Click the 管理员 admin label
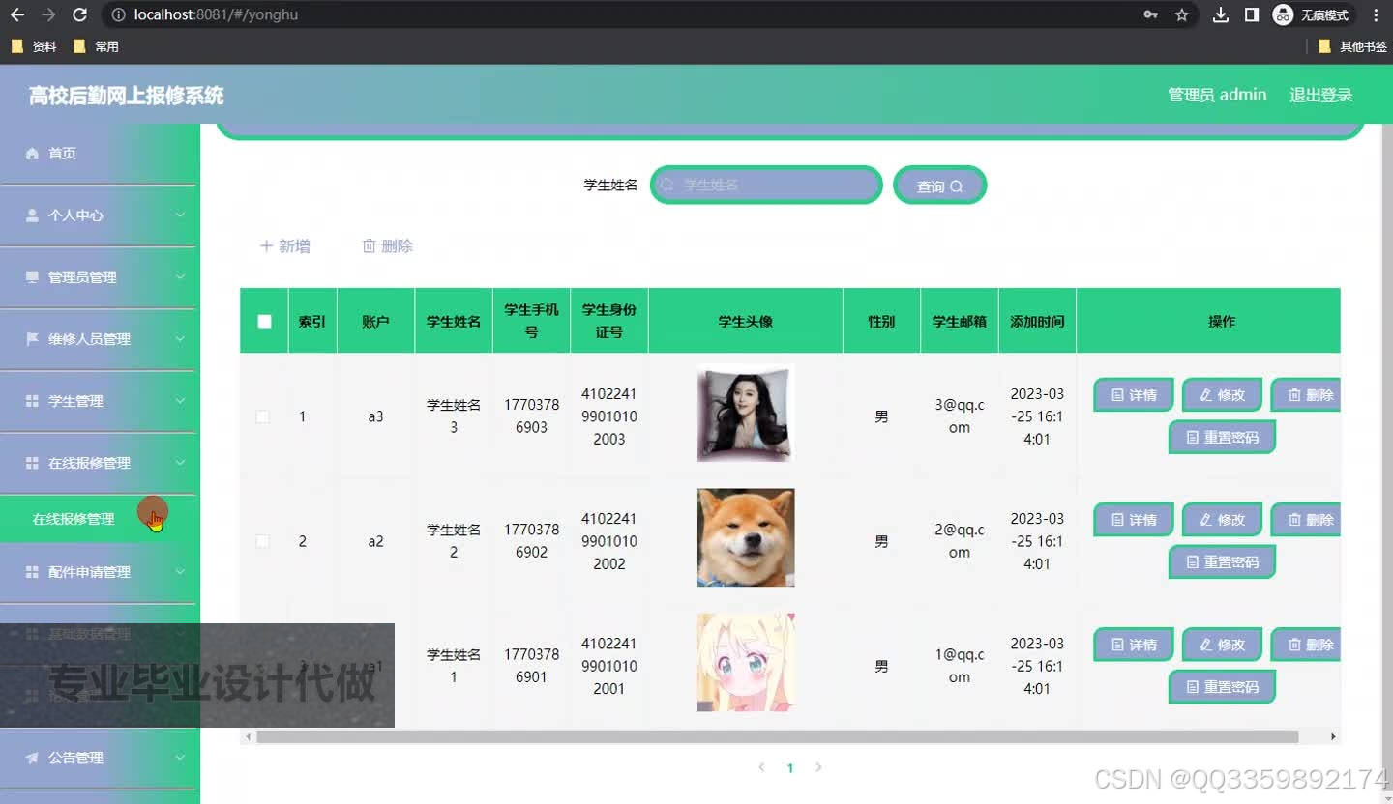This screenshot has width=1393, height=804. (x=1217, y=95)
